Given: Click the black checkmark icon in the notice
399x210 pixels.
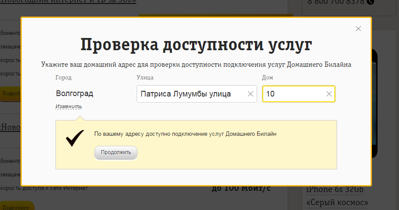Looking at the screenshot, I should point(75,138).
